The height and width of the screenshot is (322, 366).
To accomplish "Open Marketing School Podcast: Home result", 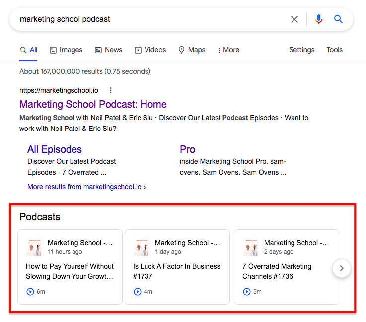I will [x=93, y=104].
